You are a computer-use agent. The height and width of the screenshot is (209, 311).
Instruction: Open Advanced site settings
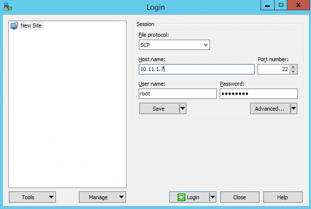[270, 108]
